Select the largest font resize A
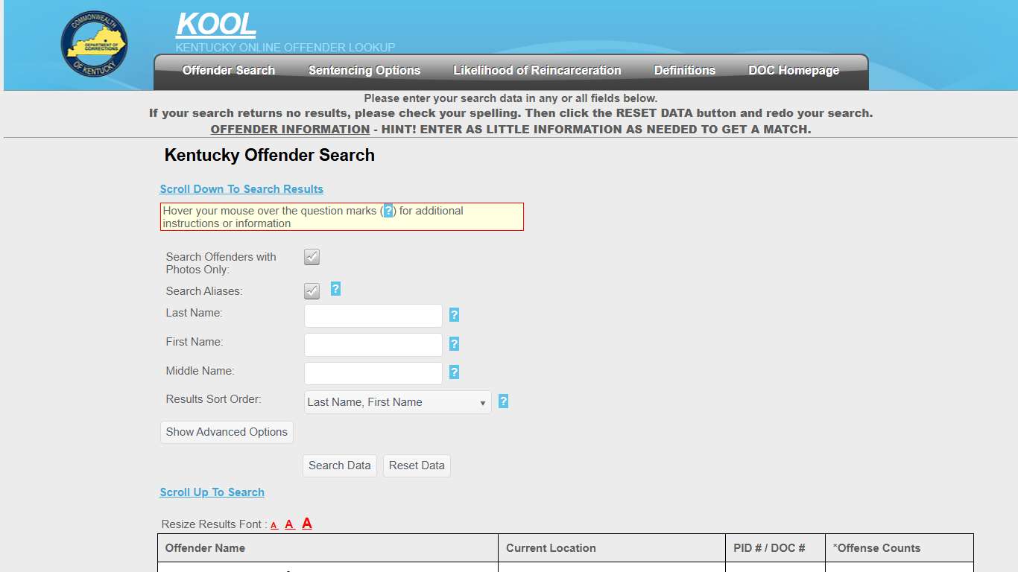The height and width of the screenshot is (572, 1018). pos(306,523)
